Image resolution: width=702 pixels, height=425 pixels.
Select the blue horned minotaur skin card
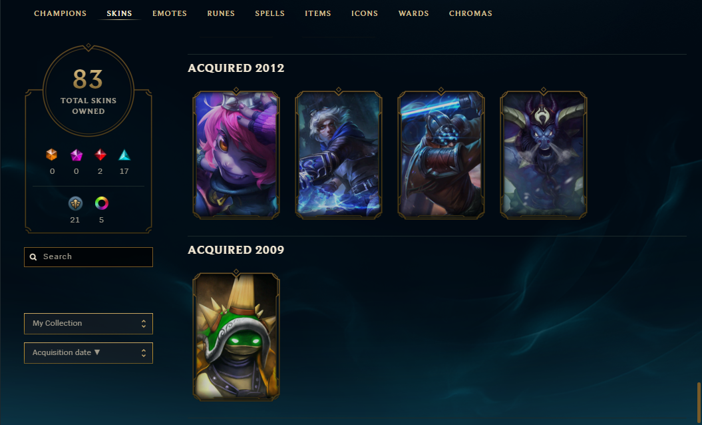(544, 155)
